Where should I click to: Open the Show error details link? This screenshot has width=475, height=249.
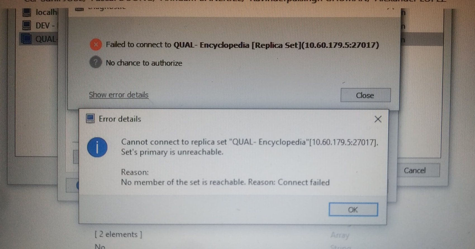click(119, 95)
